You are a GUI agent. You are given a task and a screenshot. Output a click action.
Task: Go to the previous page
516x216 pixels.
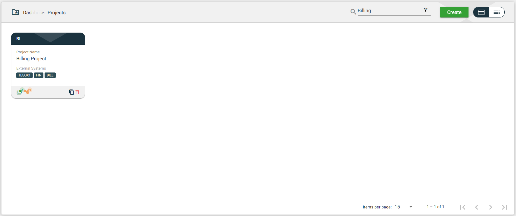click(x=477, y=207)
